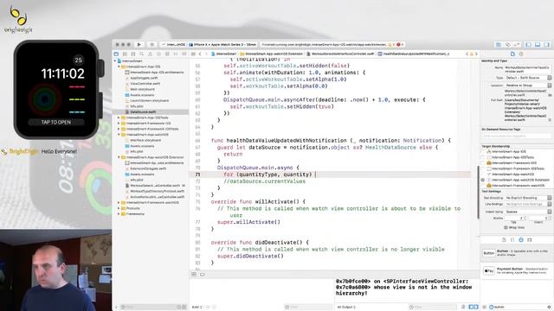This screenshot has height=311, width=554.
Task: Select the Media library tab
Action: tap(529, 240)
